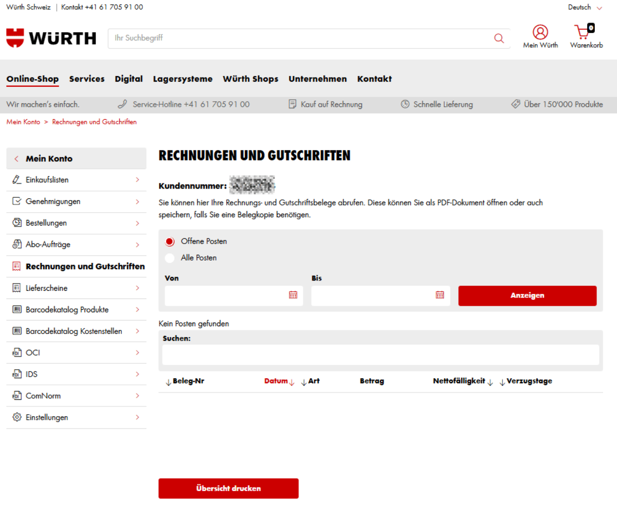
Task: Expand the Genehmigungen chevron
Action: coord(137,201)
